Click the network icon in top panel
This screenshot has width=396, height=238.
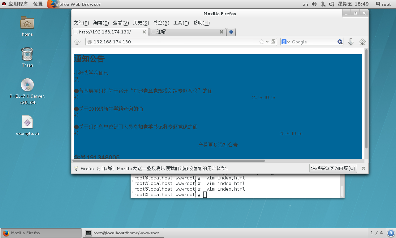(x=332, y=4)
